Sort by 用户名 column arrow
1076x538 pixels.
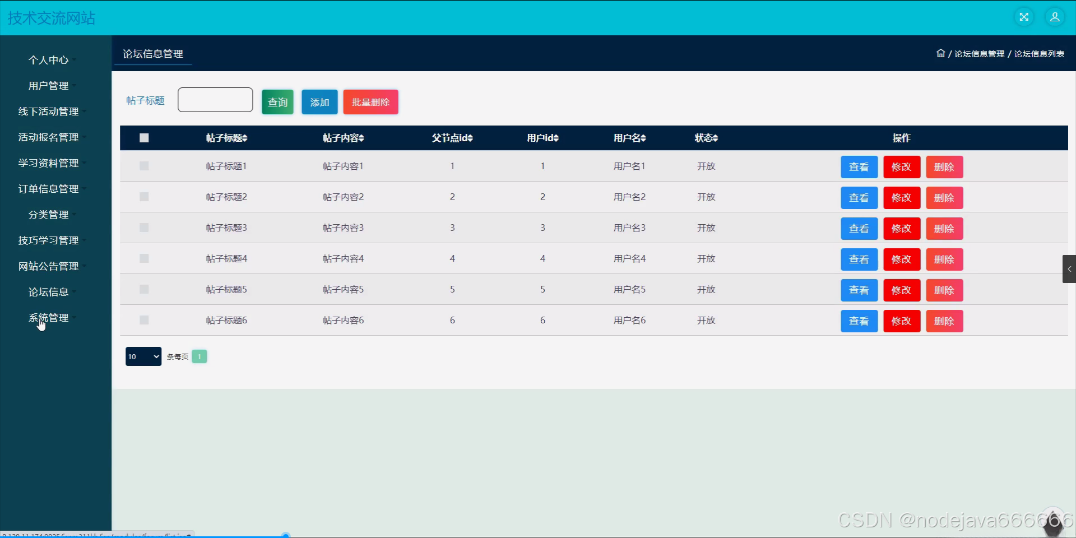point(643,138)
